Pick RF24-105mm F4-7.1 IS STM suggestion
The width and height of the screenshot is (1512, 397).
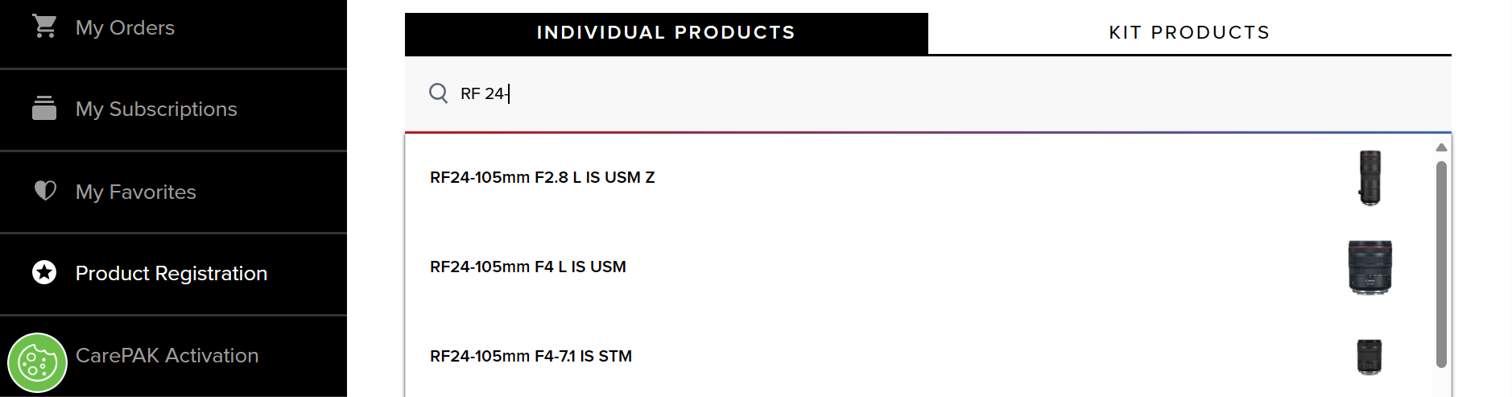pyautogui.click(x=531, y=356)
